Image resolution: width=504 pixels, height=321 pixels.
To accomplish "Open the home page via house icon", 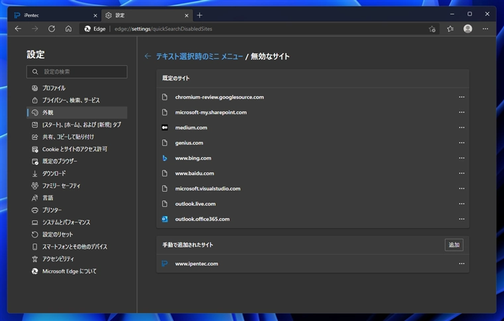I will tap(68, 29).
